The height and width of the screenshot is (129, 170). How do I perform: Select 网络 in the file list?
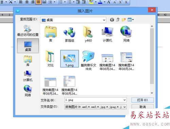coord(126,34)
